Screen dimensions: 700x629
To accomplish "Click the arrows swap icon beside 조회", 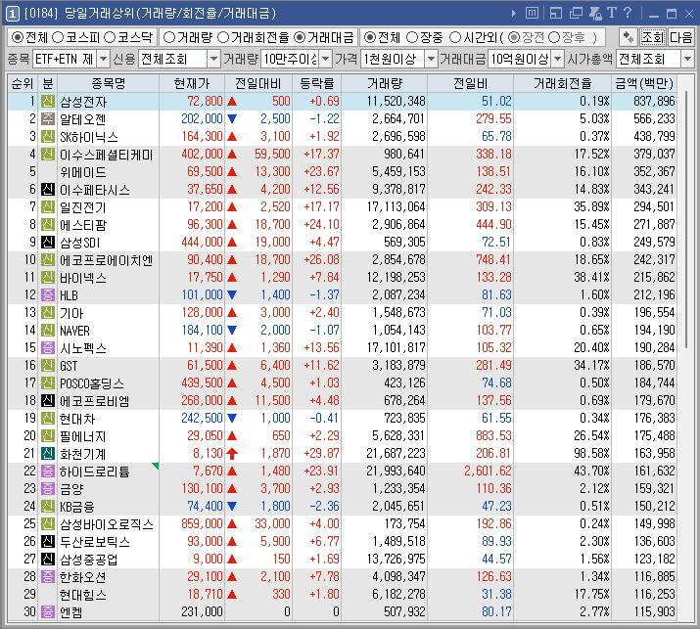I will click(629, 37).
